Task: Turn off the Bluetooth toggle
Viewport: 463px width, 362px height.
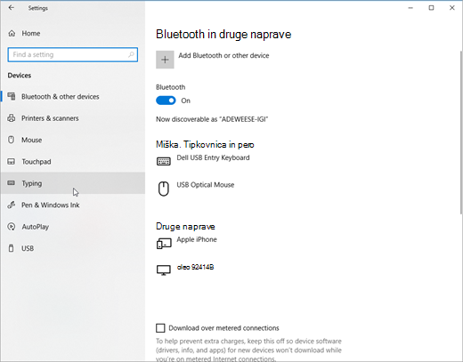Action: (x=166, y=101)
